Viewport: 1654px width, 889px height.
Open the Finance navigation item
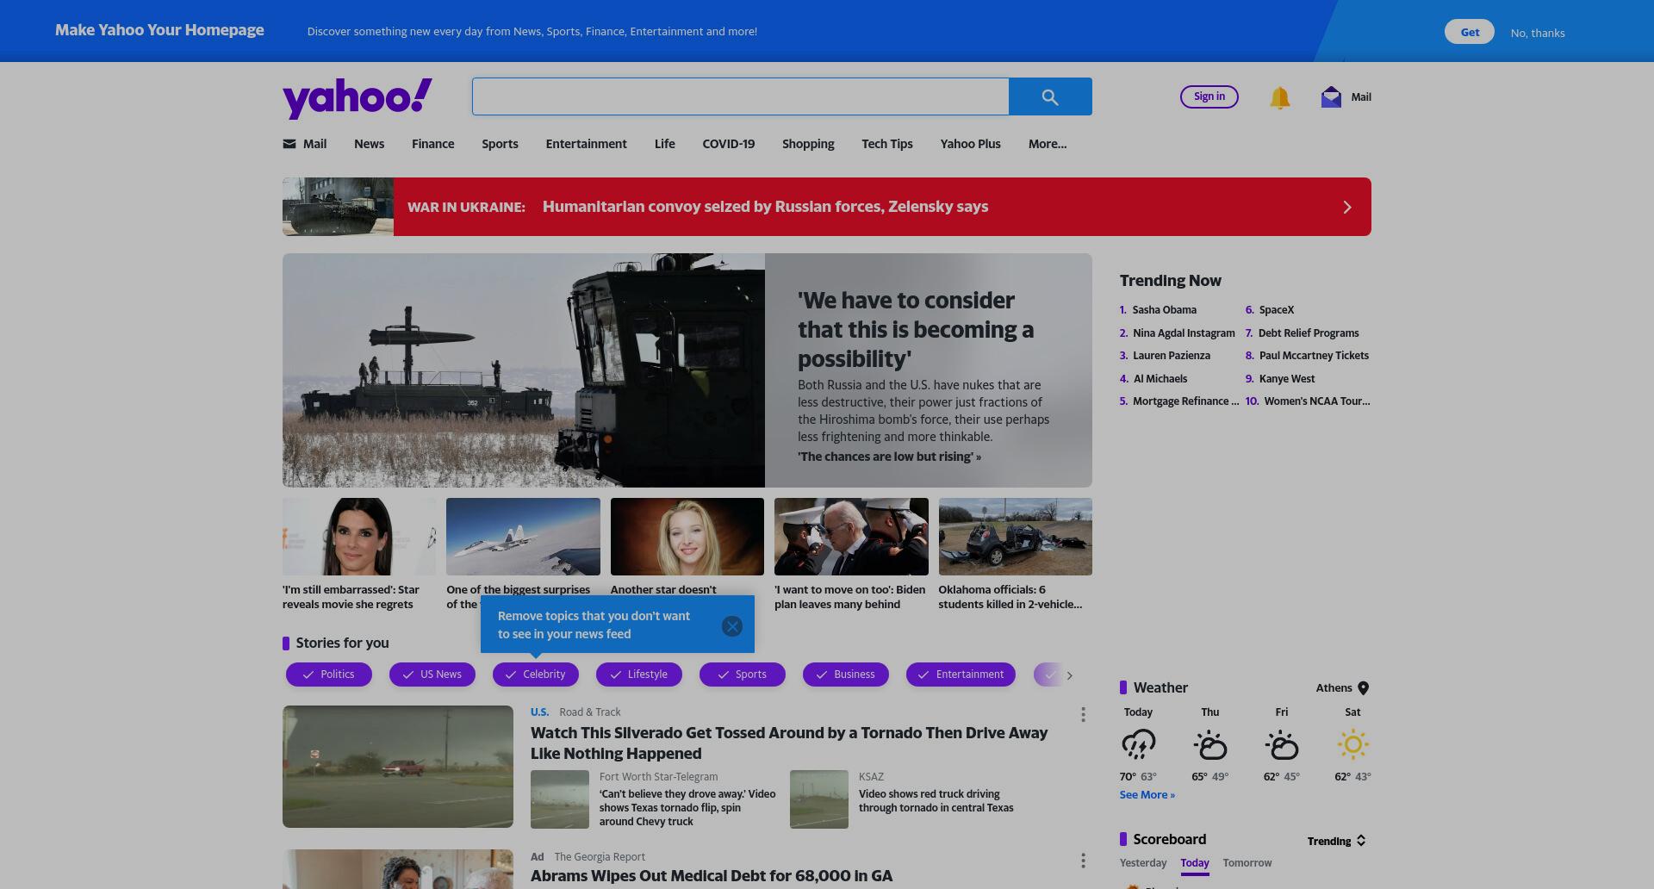[x=432, y=144]
